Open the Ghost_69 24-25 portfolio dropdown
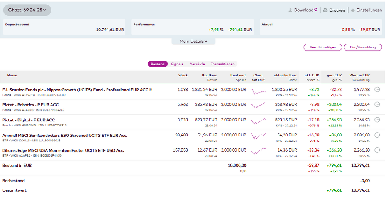 27,10
